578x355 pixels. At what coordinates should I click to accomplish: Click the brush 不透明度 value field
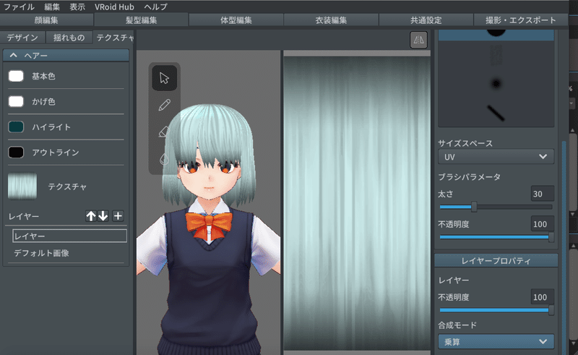pos(543,224)
